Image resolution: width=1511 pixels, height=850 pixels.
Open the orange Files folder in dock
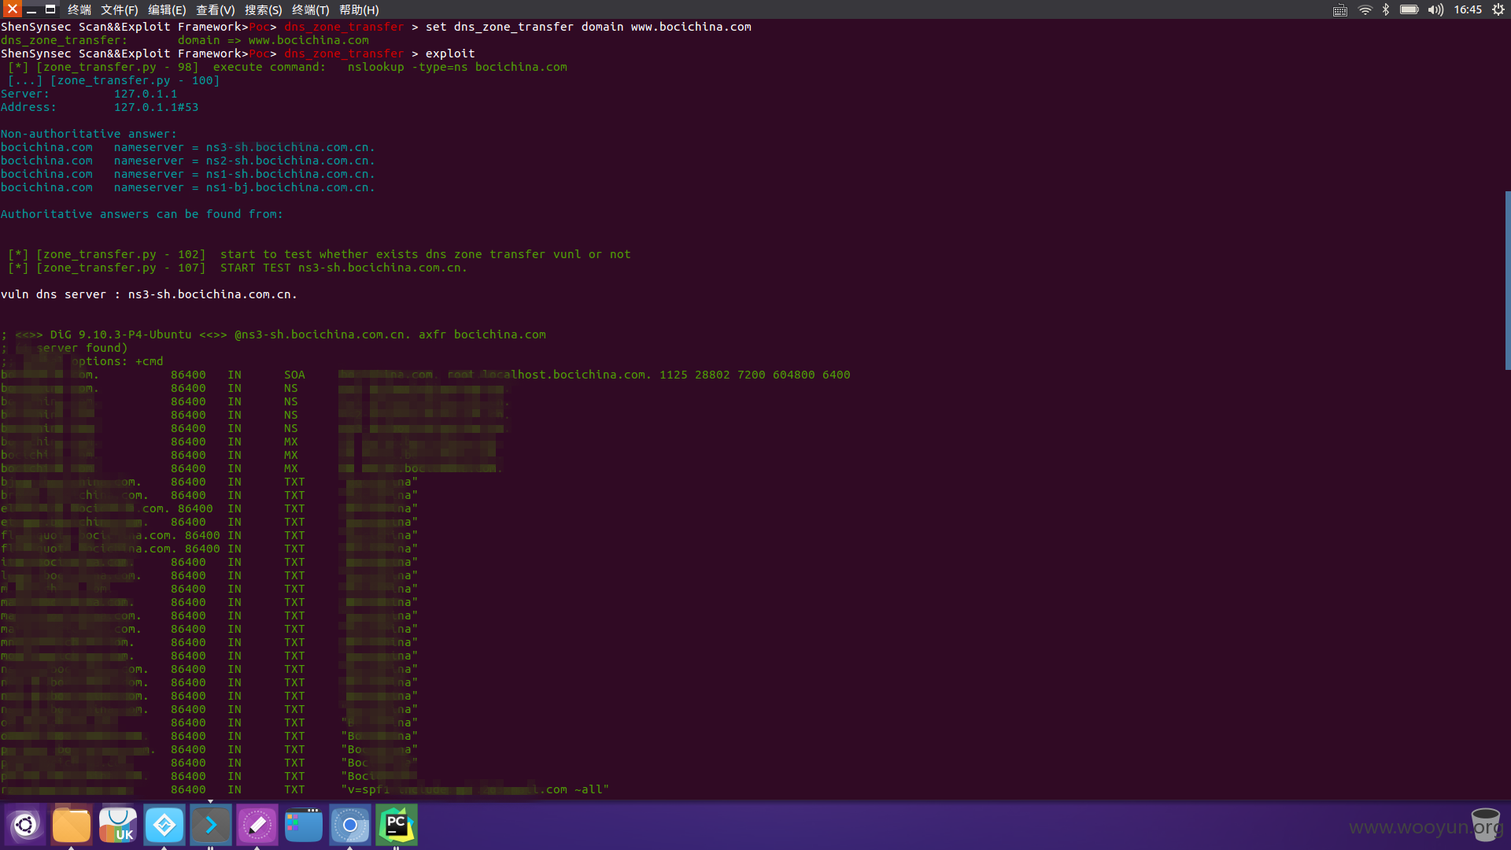[72, 825]
